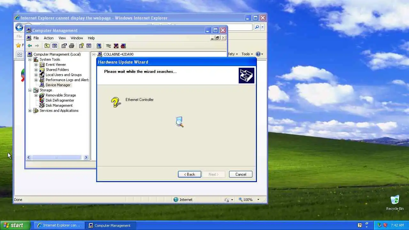Open the Tools menu in Internet Explorer
Screen dimensions: 409x230
point(247,54)
